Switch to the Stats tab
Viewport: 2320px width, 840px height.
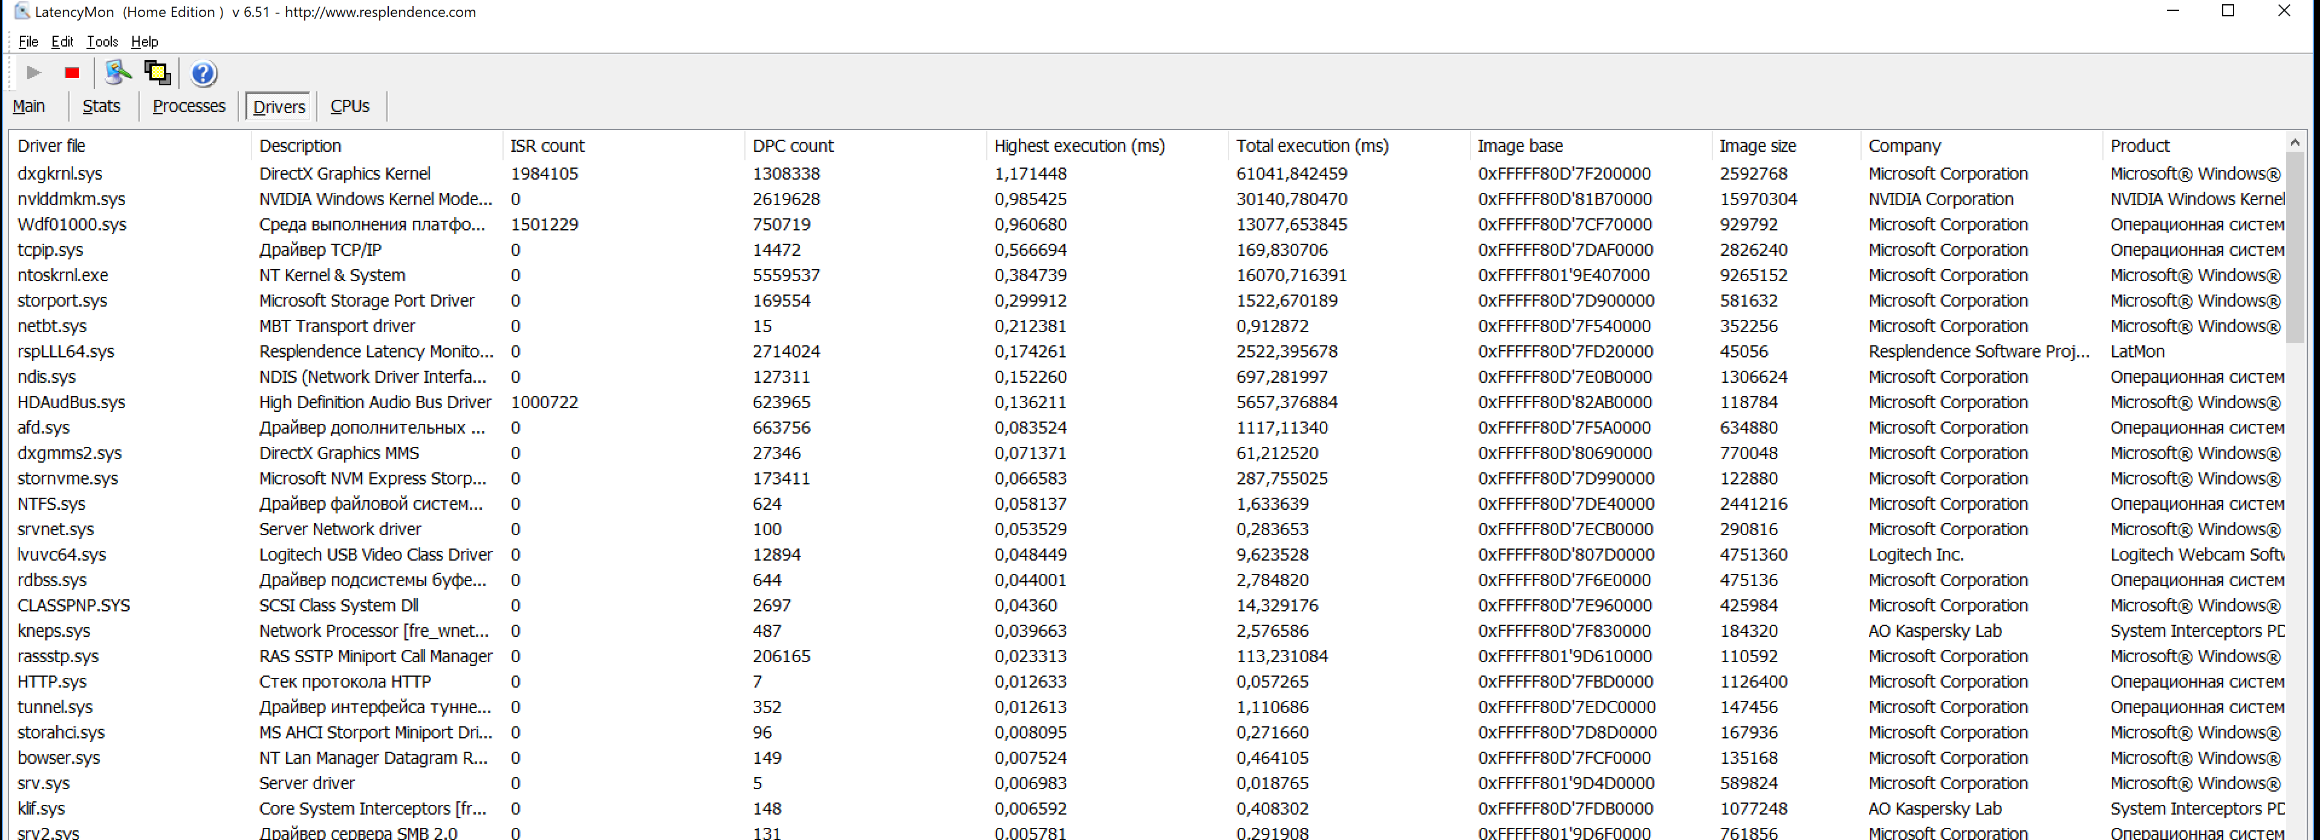click(x=101, y=106)
